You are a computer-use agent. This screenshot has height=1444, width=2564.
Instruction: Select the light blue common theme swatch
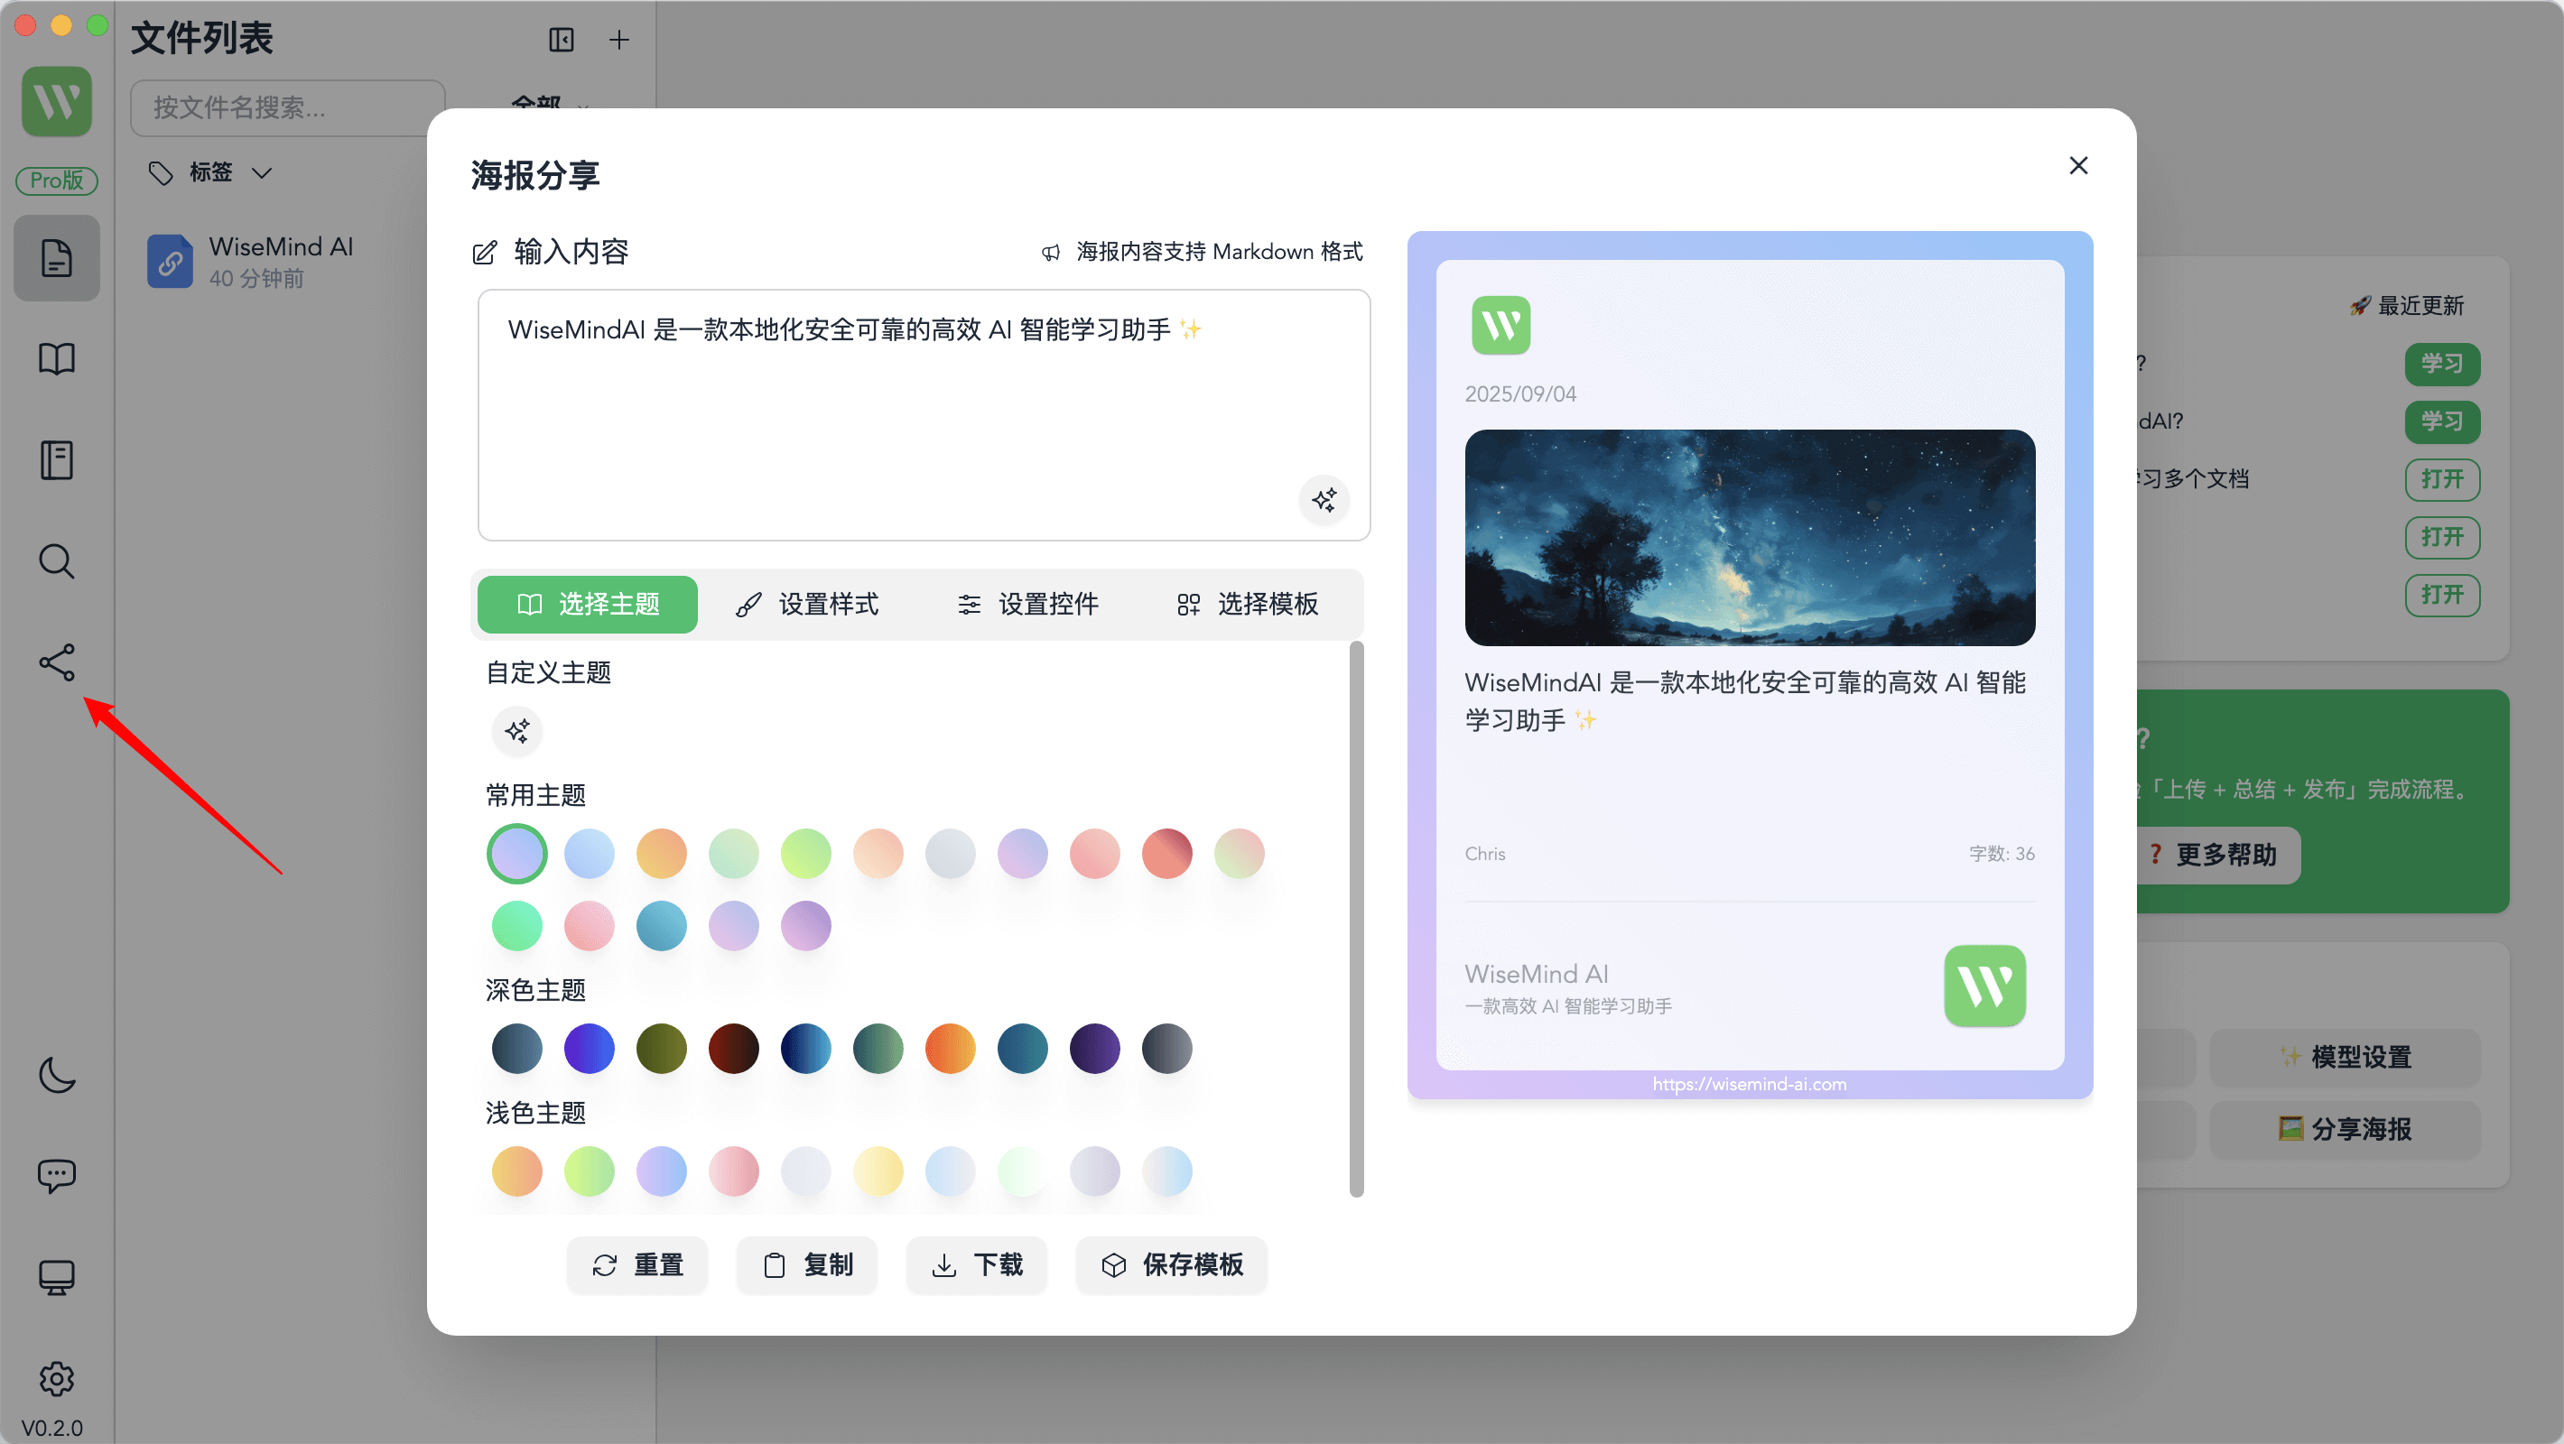click(590, 854)
